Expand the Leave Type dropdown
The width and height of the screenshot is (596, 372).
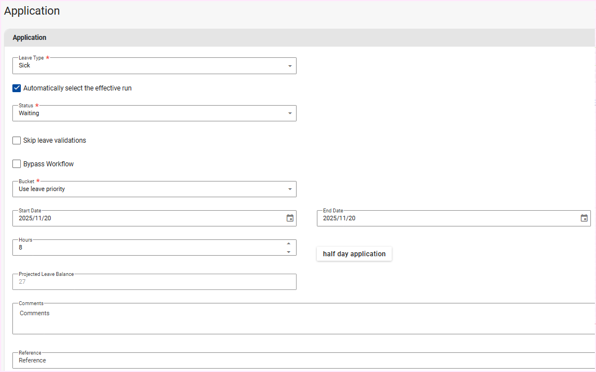tap(289, 66)
